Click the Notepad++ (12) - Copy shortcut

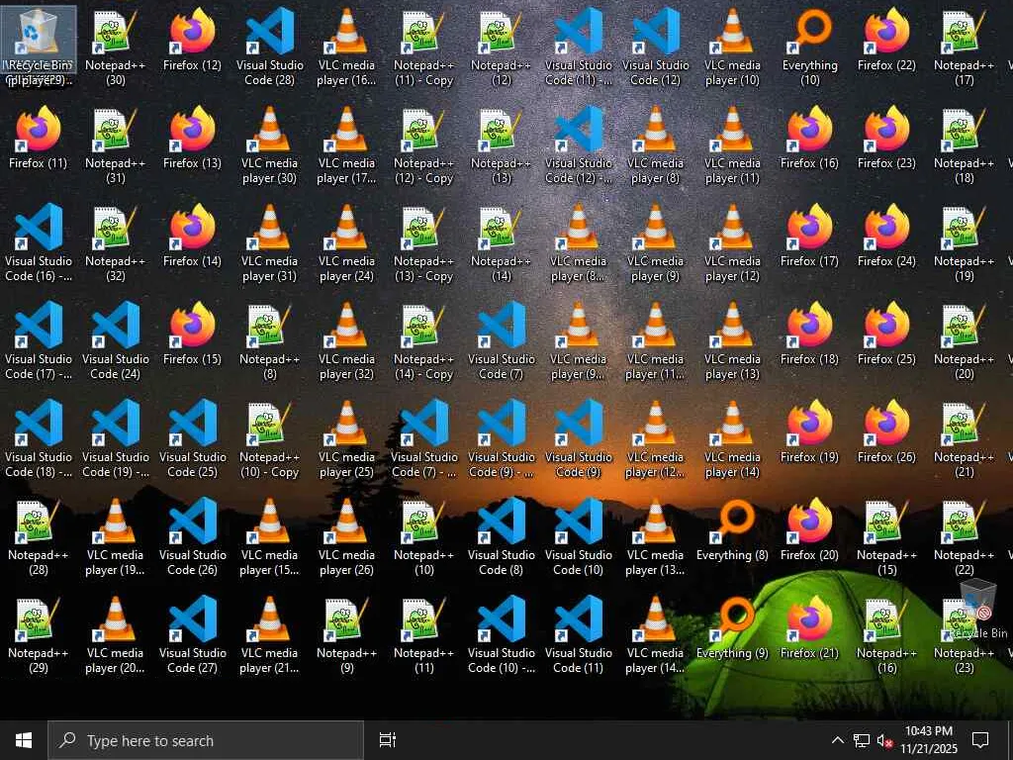click(423, 146)
